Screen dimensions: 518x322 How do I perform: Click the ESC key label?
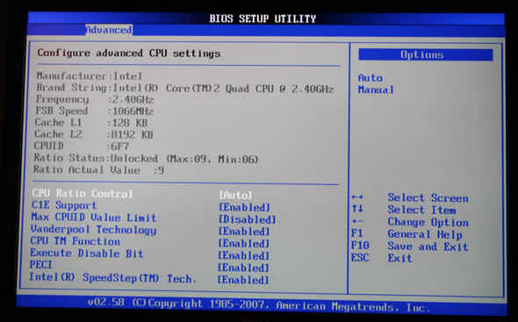360,257
